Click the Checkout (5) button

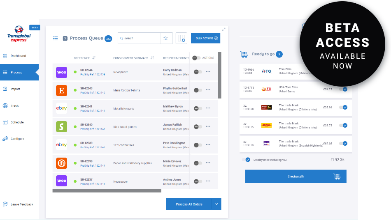click(296, 176)
